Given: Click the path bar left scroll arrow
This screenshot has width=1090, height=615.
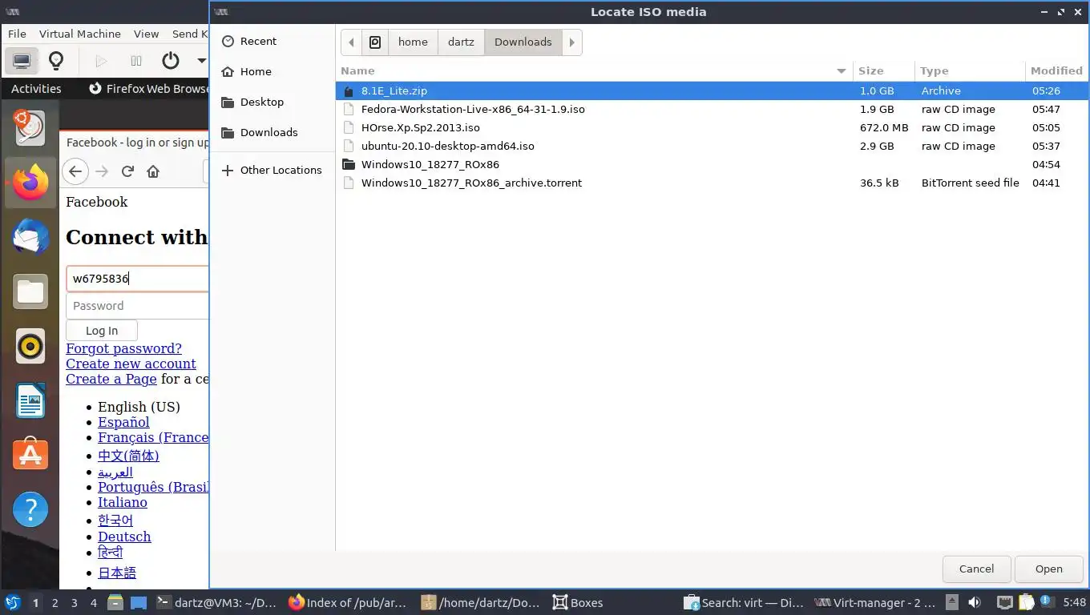Looking at the screenshot, I should pyautogui.click(x=351, y=42).
